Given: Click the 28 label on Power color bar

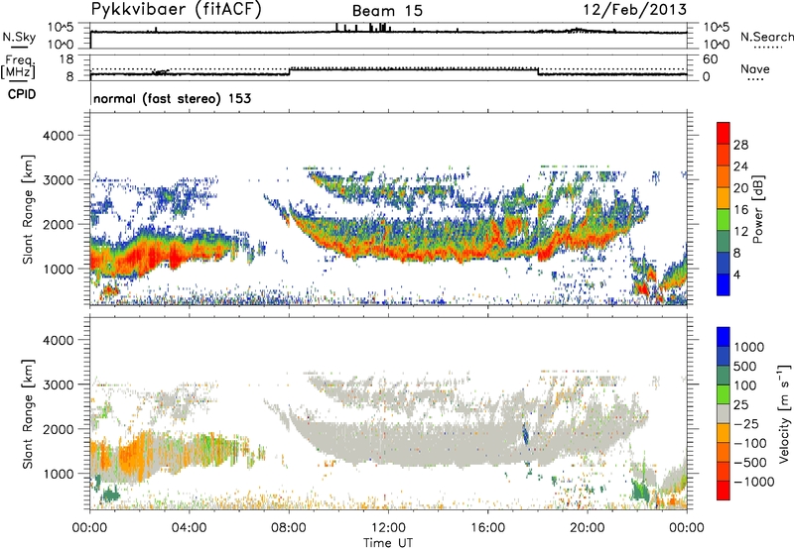Looking at the screenshot, I should click(740, 145).
